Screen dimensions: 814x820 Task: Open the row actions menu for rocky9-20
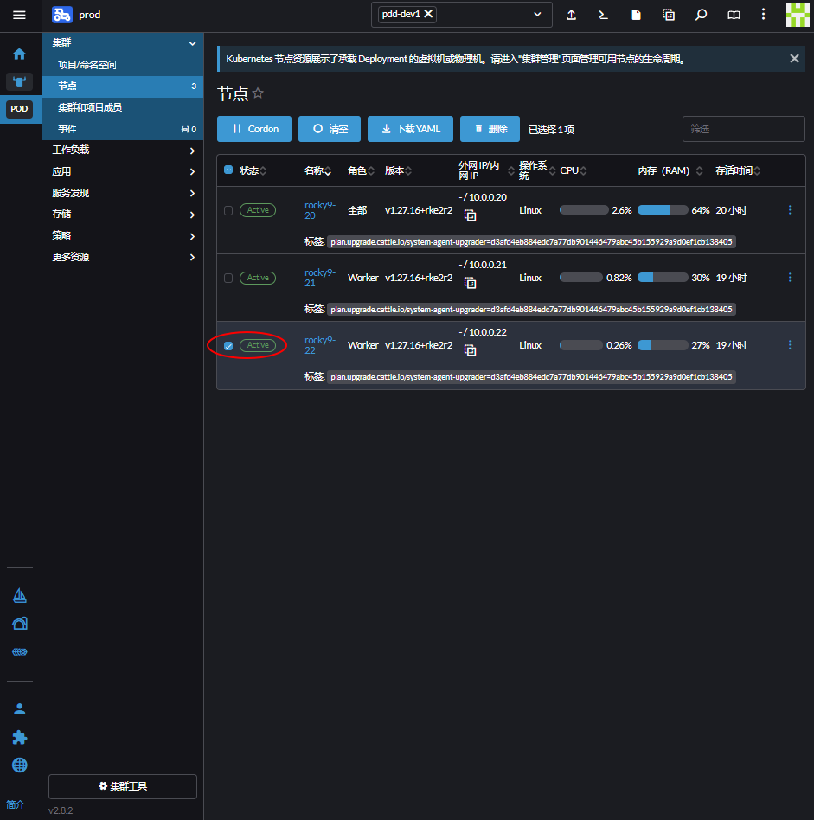click(x=790, y=209)
